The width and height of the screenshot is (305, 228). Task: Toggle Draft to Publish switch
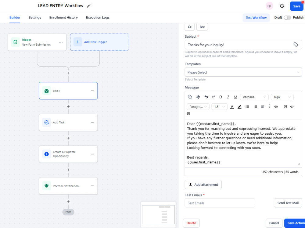click(x=287, y=18)
